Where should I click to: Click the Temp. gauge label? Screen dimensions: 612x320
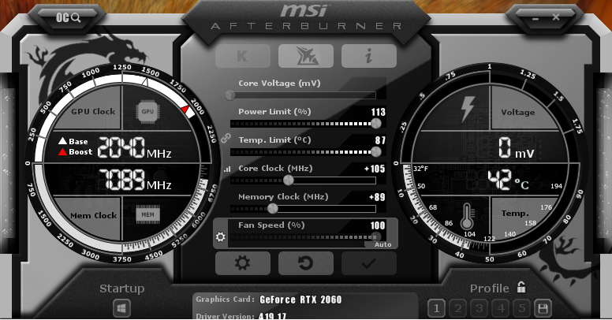pyautogui.click(x=515, y=214)
